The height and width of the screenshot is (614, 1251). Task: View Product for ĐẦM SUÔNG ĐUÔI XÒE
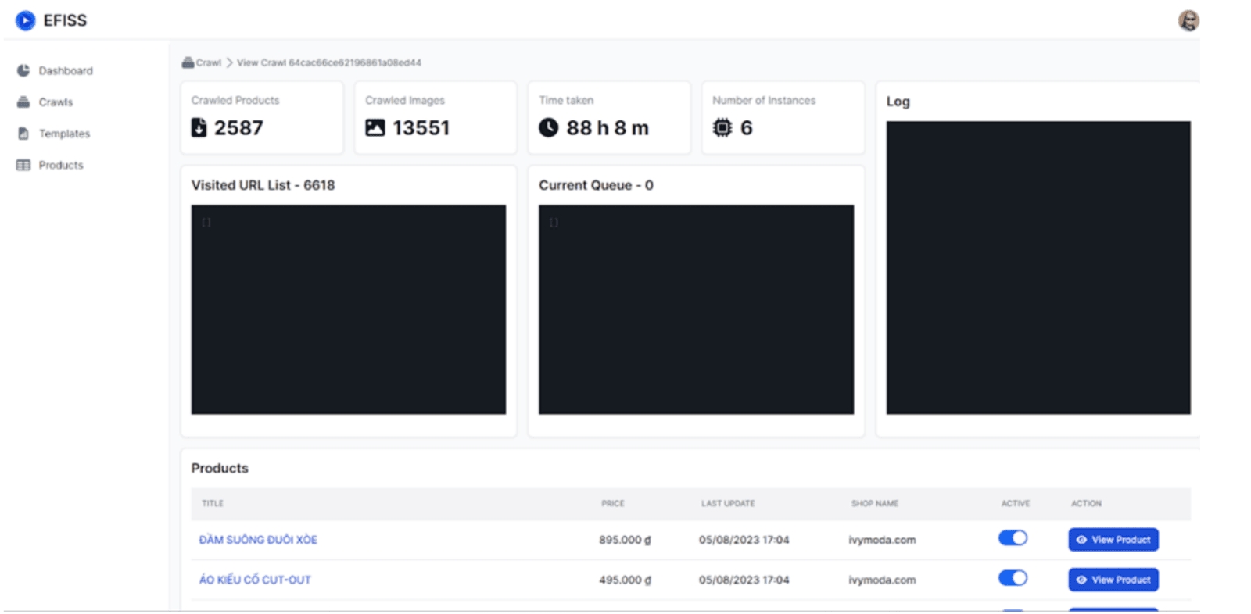click(1113, 540)
